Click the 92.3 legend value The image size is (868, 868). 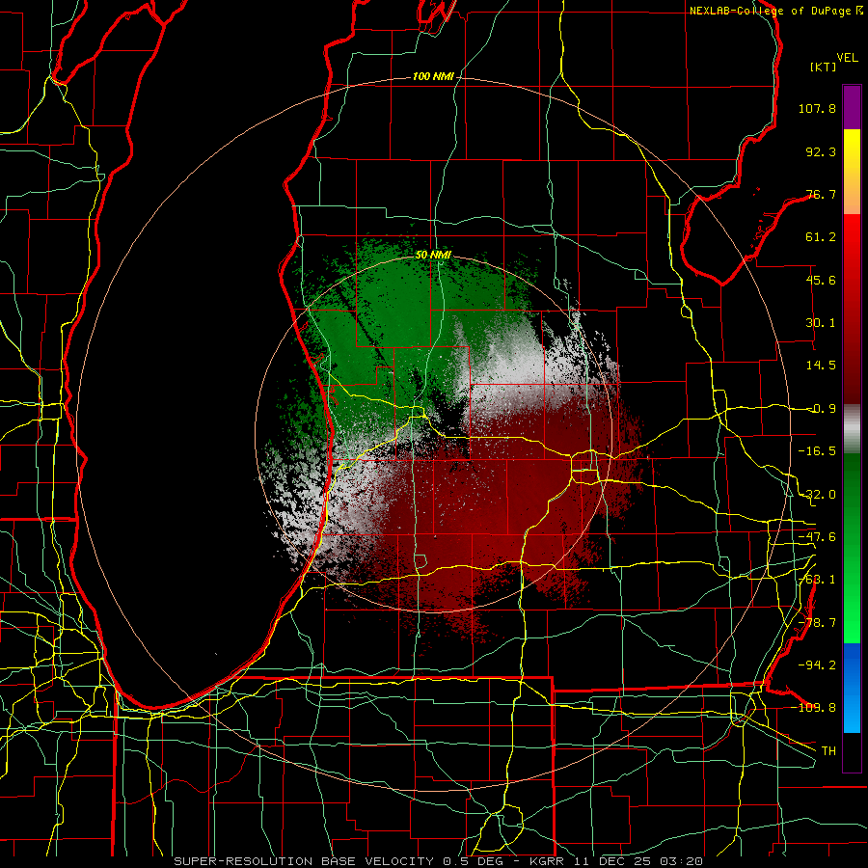pyautogui.click(x=821, y=151)
